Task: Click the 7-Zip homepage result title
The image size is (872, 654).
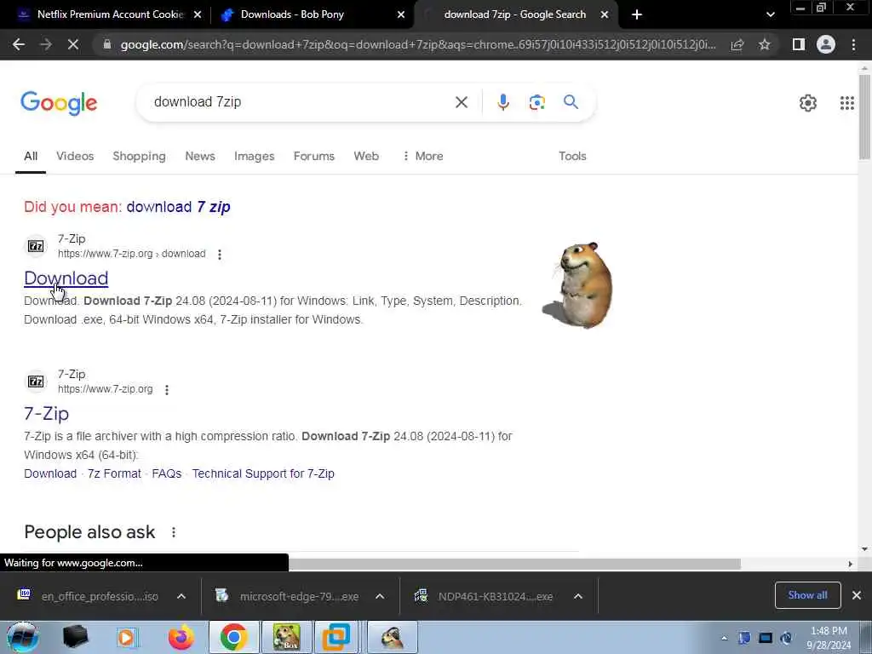Action: (x=46, y=414)
